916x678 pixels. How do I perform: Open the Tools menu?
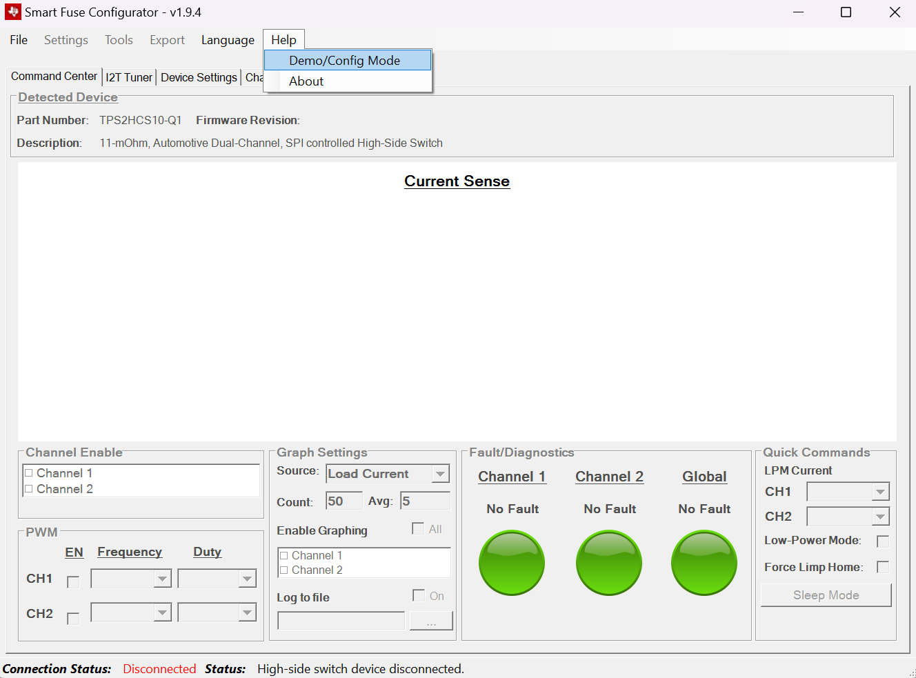119,40
